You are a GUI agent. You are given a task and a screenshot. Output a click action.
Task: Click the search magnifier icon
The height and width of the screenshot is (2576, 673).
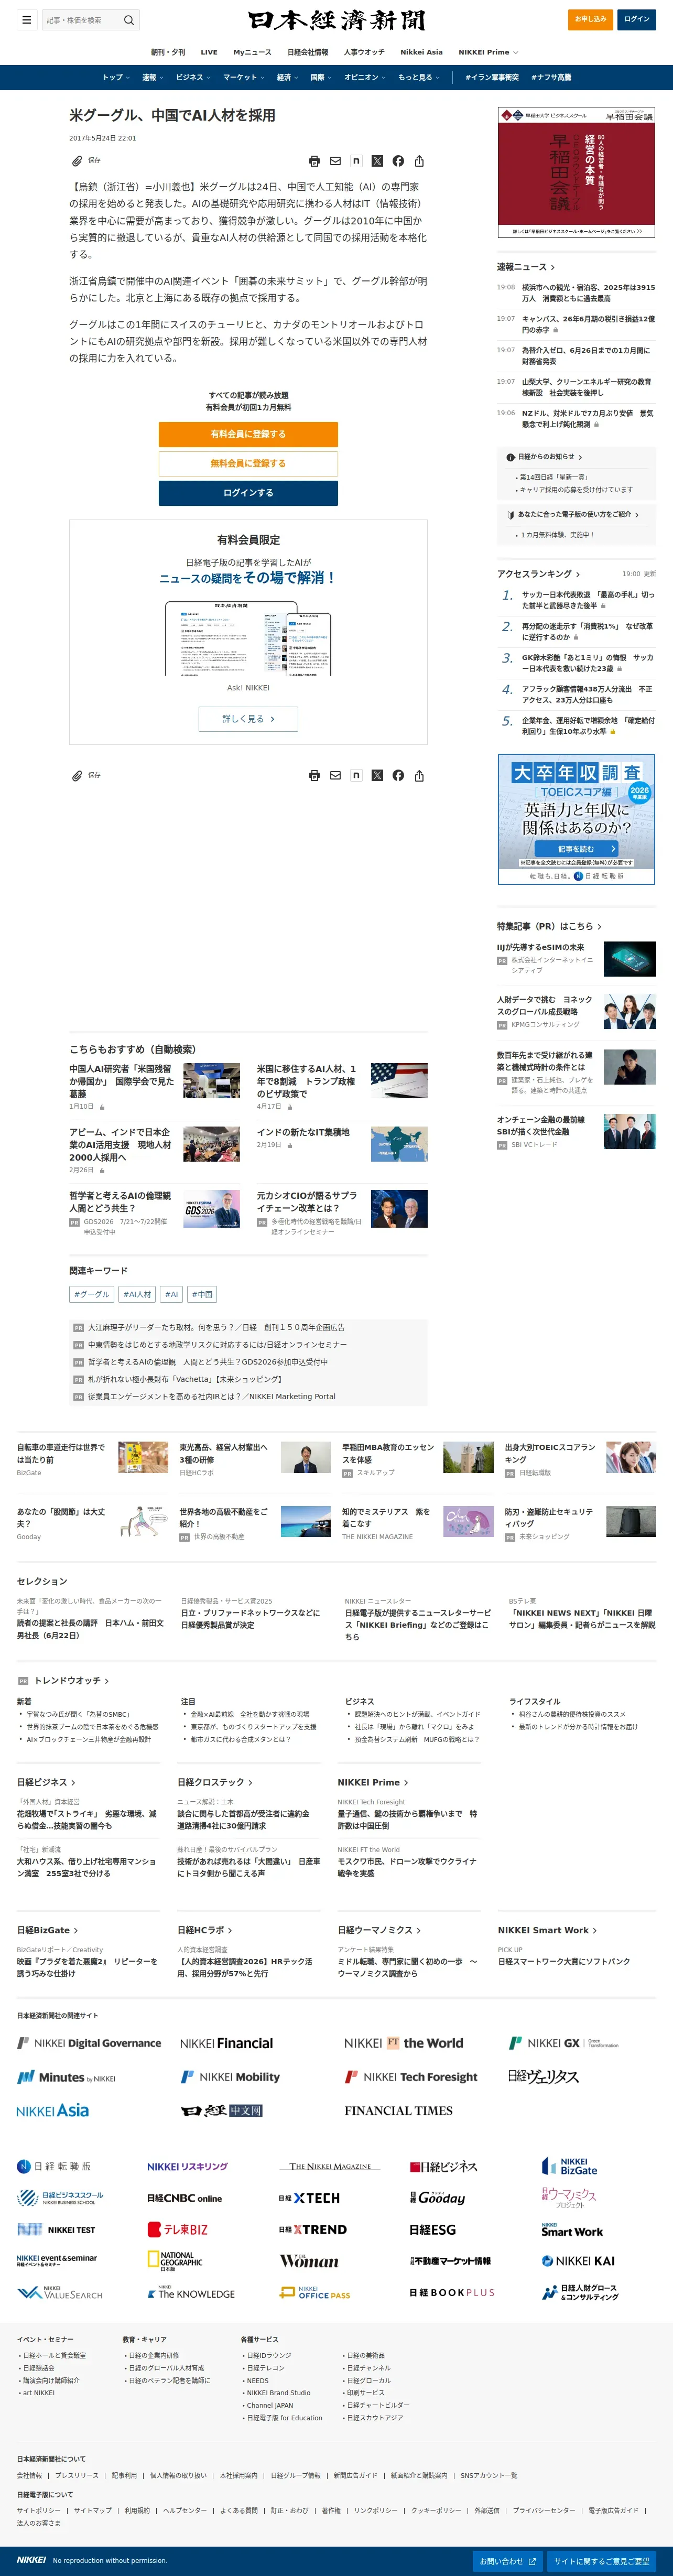click(x=128, y=20)
